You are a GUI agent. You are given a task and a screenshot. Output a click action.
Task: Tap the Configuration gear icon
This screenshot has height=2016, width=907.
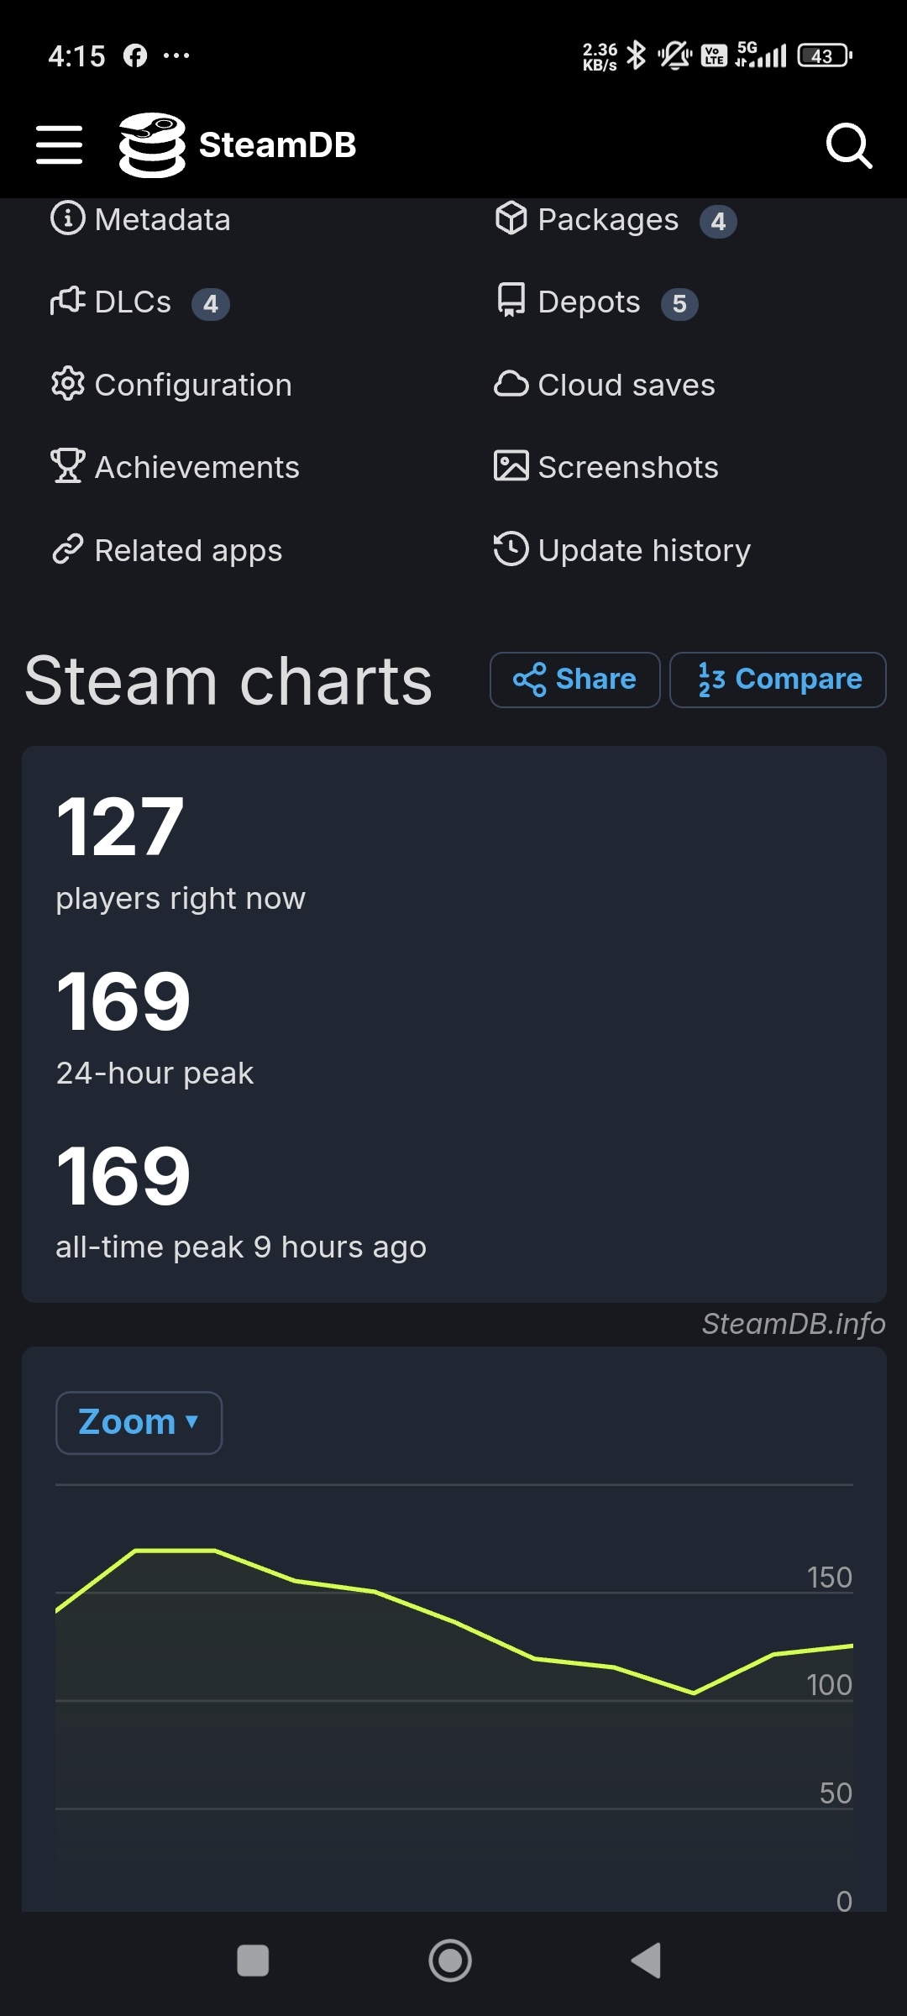(x=68, y=384)
